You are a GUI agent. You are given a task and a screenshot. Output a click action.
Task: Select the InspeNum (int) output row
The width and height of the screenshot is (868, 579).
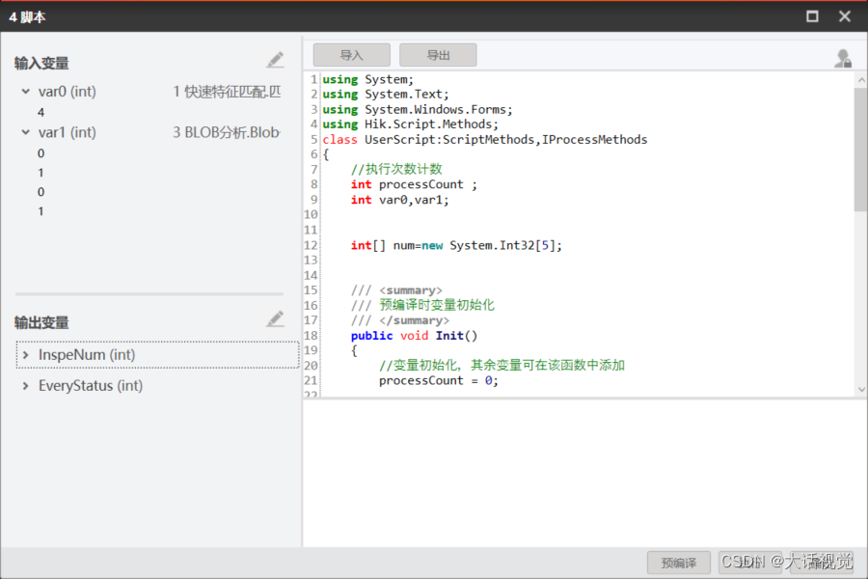pos(158,354)
